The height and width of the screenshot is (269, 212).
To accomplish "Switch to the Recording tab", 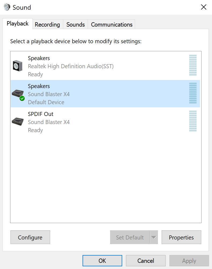I will 47,24.
